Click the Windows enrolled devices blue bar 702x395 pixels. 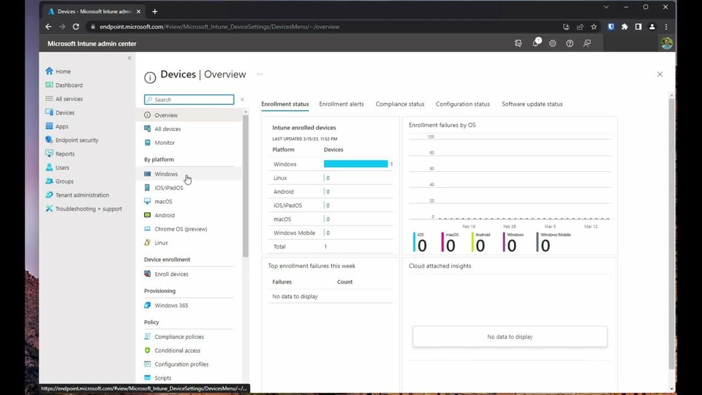[355, 164]
